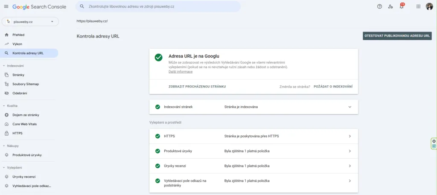Viewport: 437px width, 195px height.
Task: Follow the Další informace link
Action: pyautogui.click(x=181, y=72)
